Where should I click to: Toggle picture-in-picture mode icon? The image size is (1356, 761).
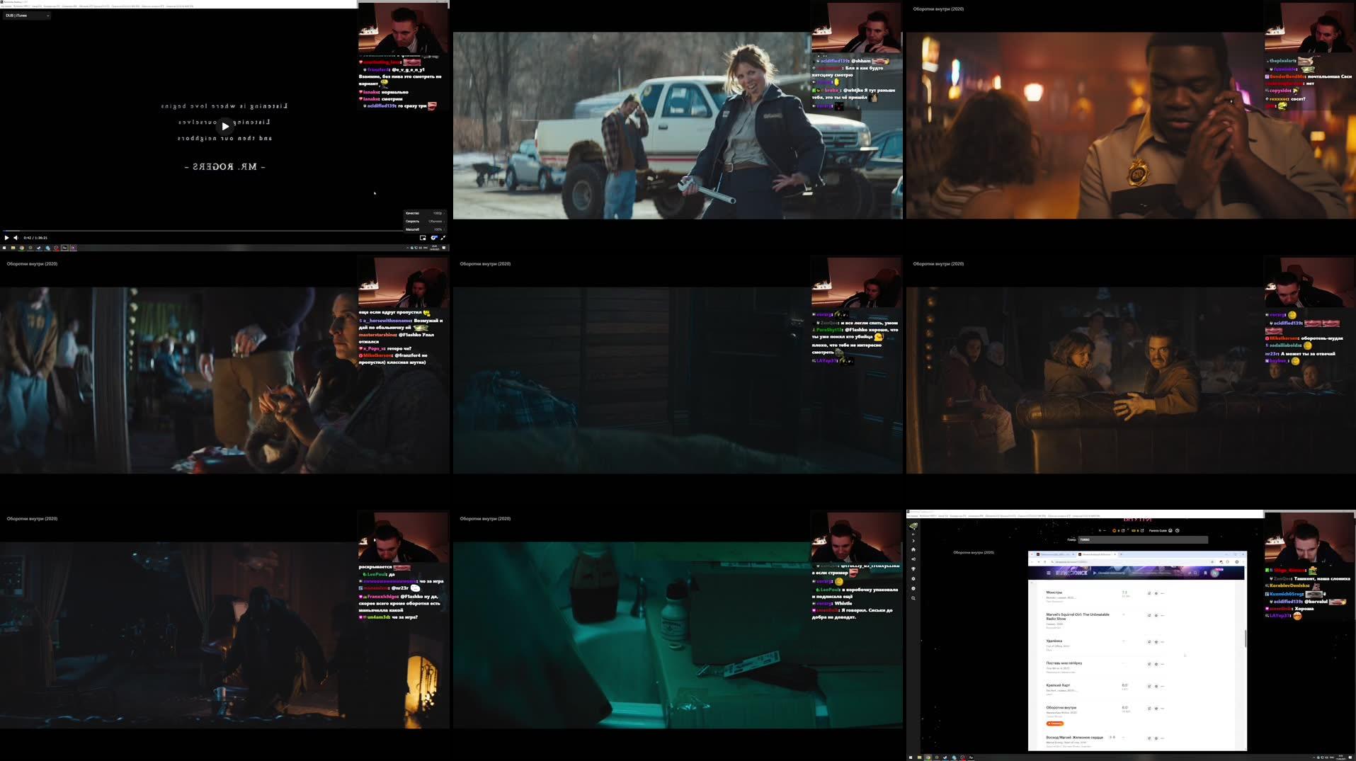[423, 238]
